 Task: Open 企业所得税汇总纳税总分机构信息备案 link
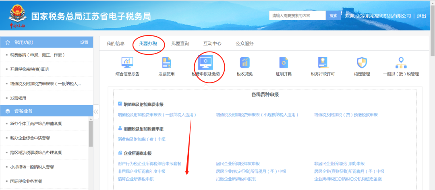coord(348,179)
